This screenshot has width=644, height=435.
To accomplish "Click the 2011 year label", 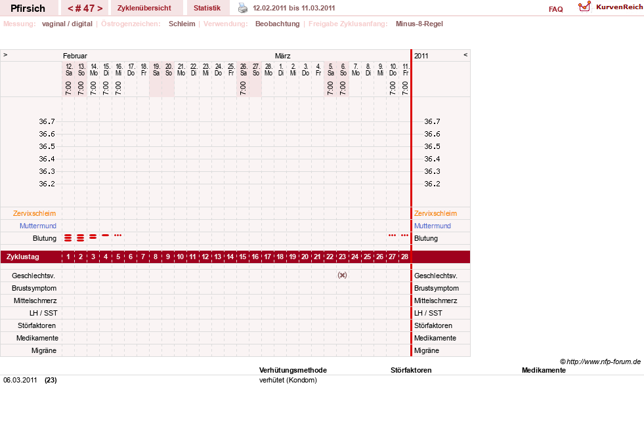I will pyautogui.click(x=421, y=56).
